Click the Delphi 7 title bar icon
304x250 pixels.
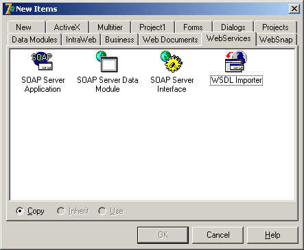tap(10, 9)
